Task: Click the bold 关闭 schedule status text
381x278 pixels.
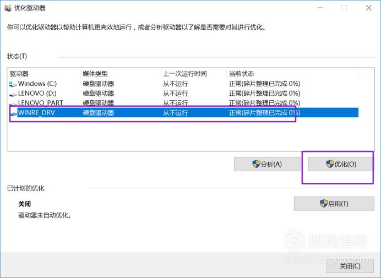Action: coord(25,204)
